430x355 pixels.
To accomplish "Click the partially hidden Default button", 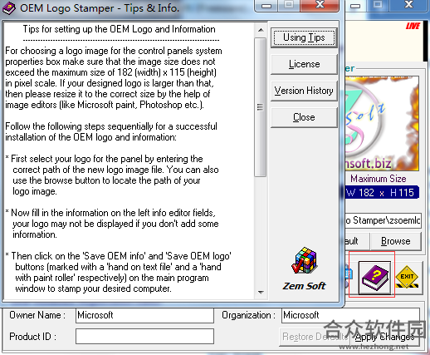I will (x=357, y=241).
